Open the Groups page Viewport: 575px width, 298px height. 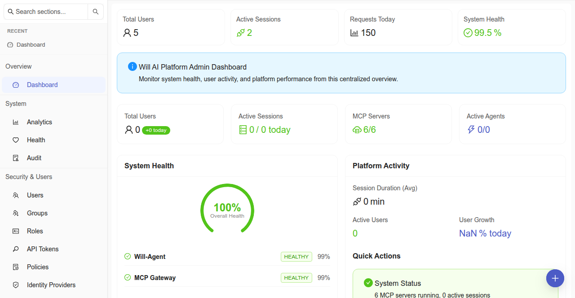point(54,213)
